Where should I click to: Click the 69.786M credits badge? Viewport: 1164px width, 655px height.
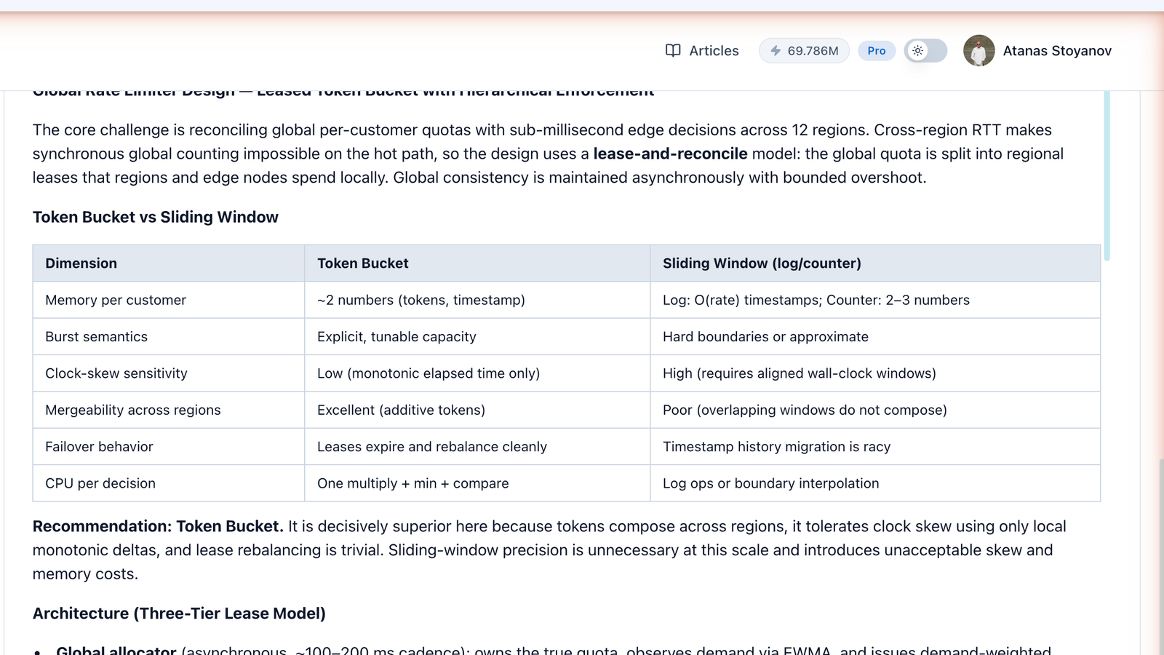(x=804, y=51)
